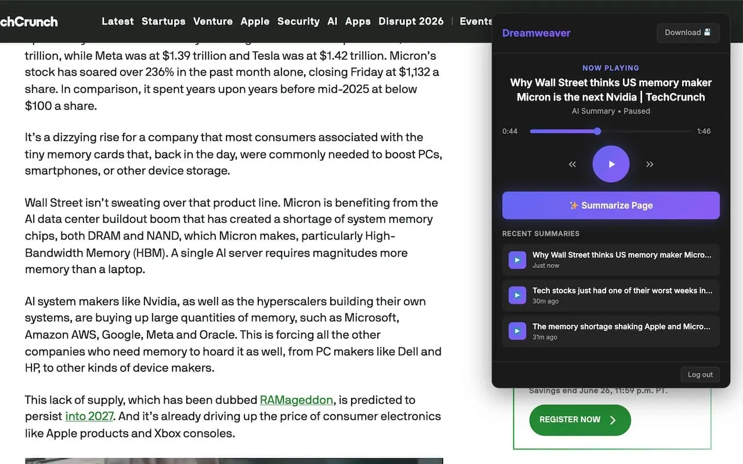This screenshot has height=464, width=743.
Task: Play the 'The memory shortage shaking' recent summary
Action: click(x=517, y=331)
